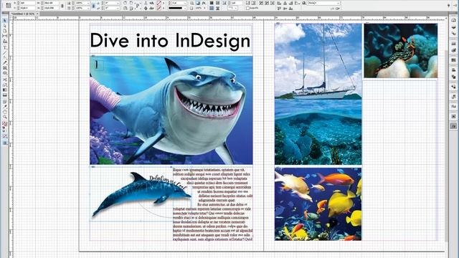The width and height of the screenshot is (459, 258).
Task: Open the Layers panel from right dock
Action: [x=453, y=27]
